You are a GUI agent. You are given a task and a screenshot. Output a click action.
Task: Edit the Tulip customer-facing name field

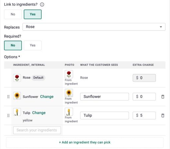pos(105,115)
